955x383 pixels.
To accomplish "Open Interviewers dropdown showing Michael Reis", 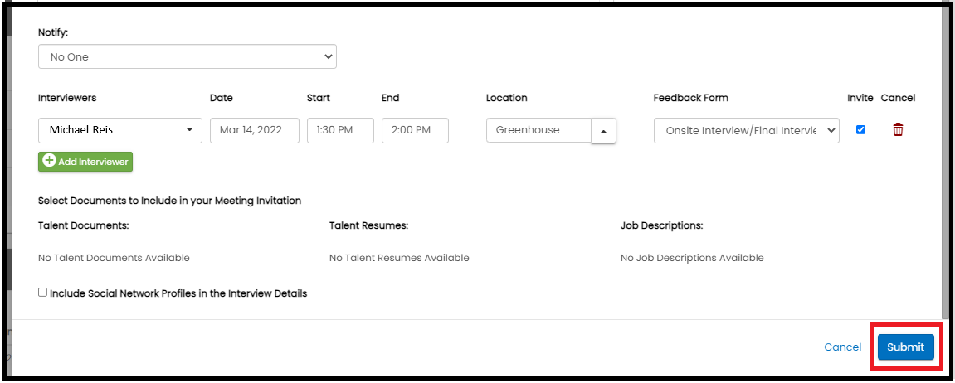I will pyautogui.click(x=120, y=130).
